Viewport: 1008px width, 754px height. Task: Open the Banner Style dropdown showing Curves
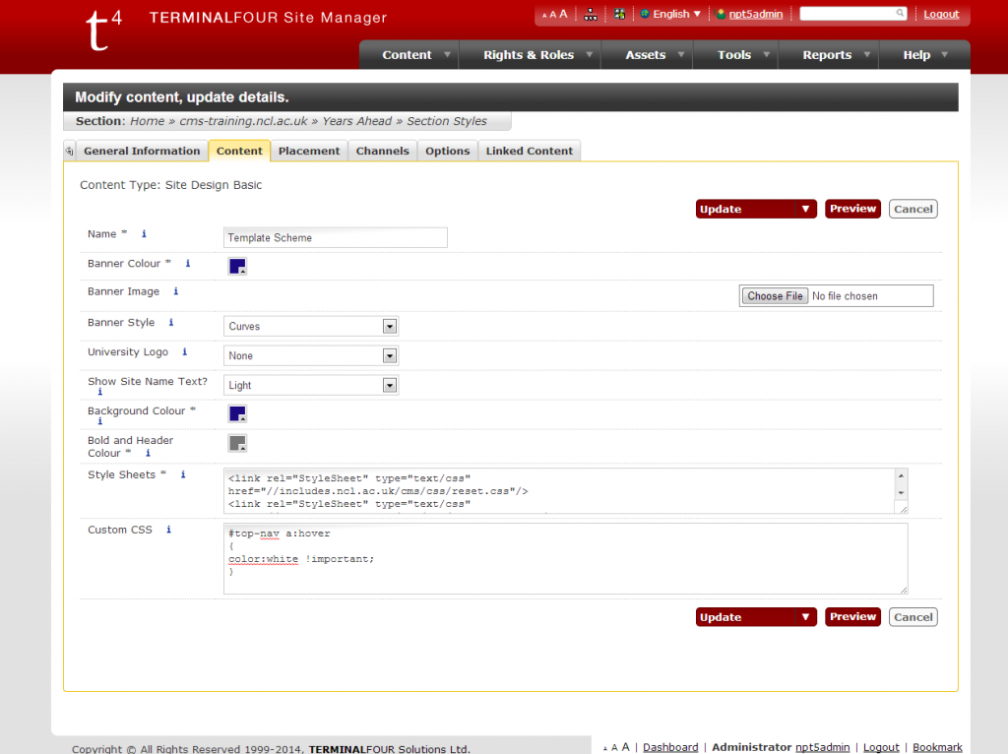click(311, 327)
